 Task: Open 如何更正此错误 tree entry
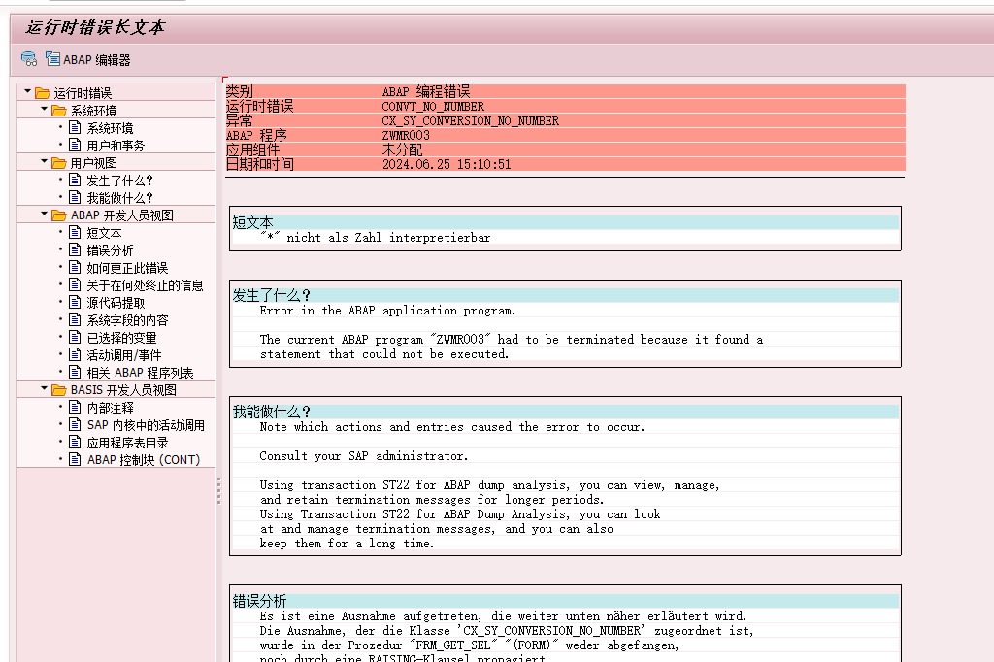127,268
